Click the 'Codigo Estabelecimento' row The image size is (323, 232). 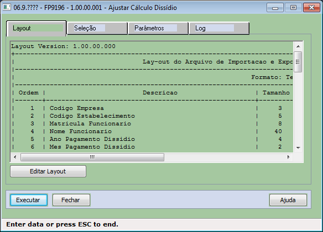152,116
